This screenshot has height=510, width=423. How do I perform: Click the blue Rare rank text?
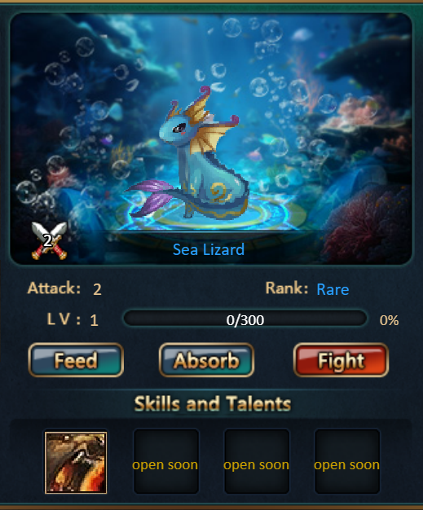click(333, 289)
